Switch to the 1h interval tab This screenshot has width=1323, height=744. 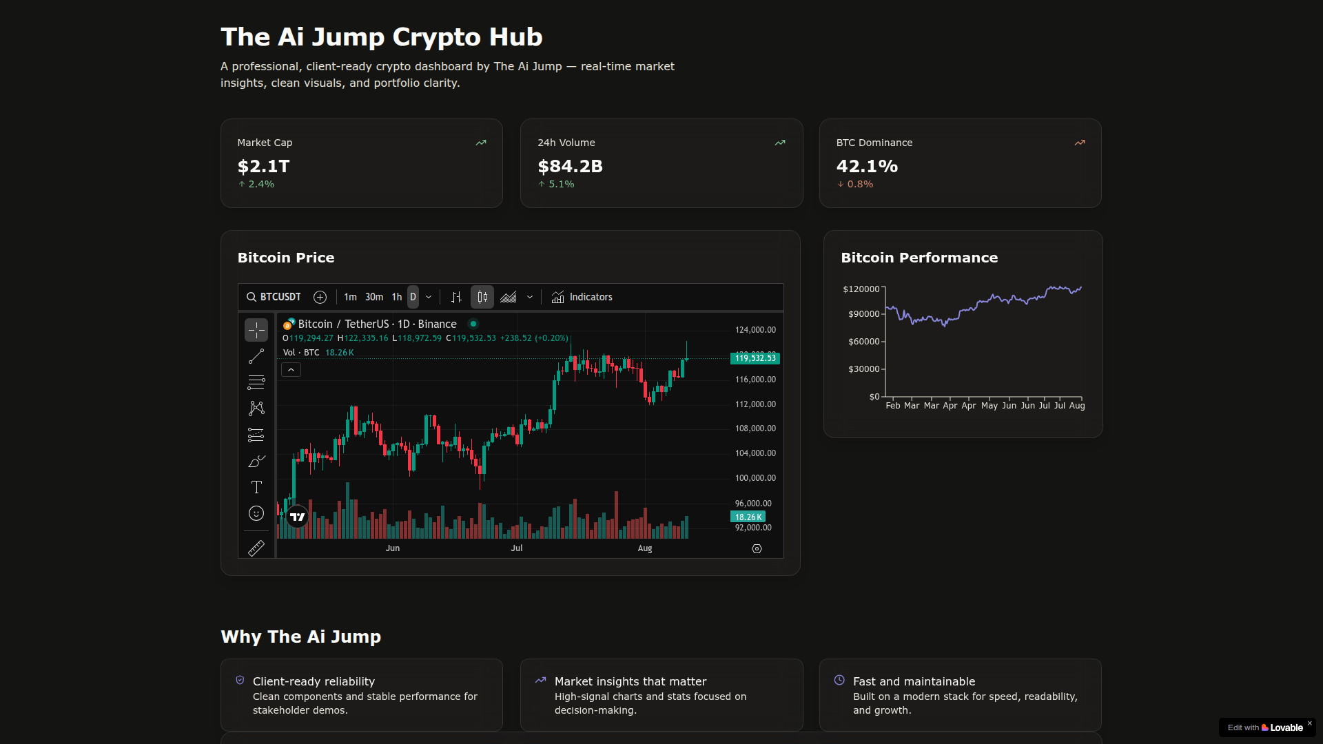(397, 297)
